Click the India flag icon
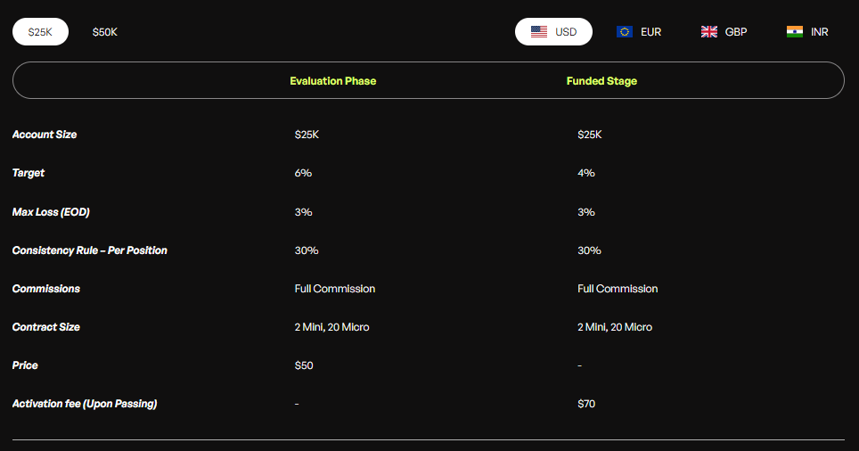The width and height of the screenshot is (859, 451). tap(795, 31)
